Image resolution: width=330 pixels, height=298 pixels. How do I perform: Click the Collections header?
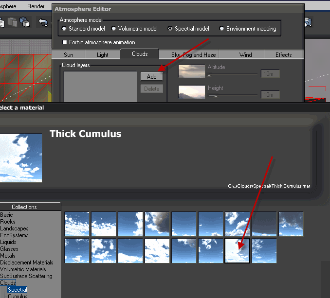point(30,207)
